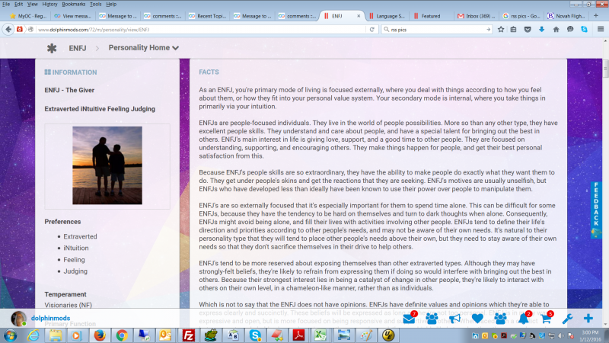Open the vertical FEEDBACK tab

click(596, 210)
